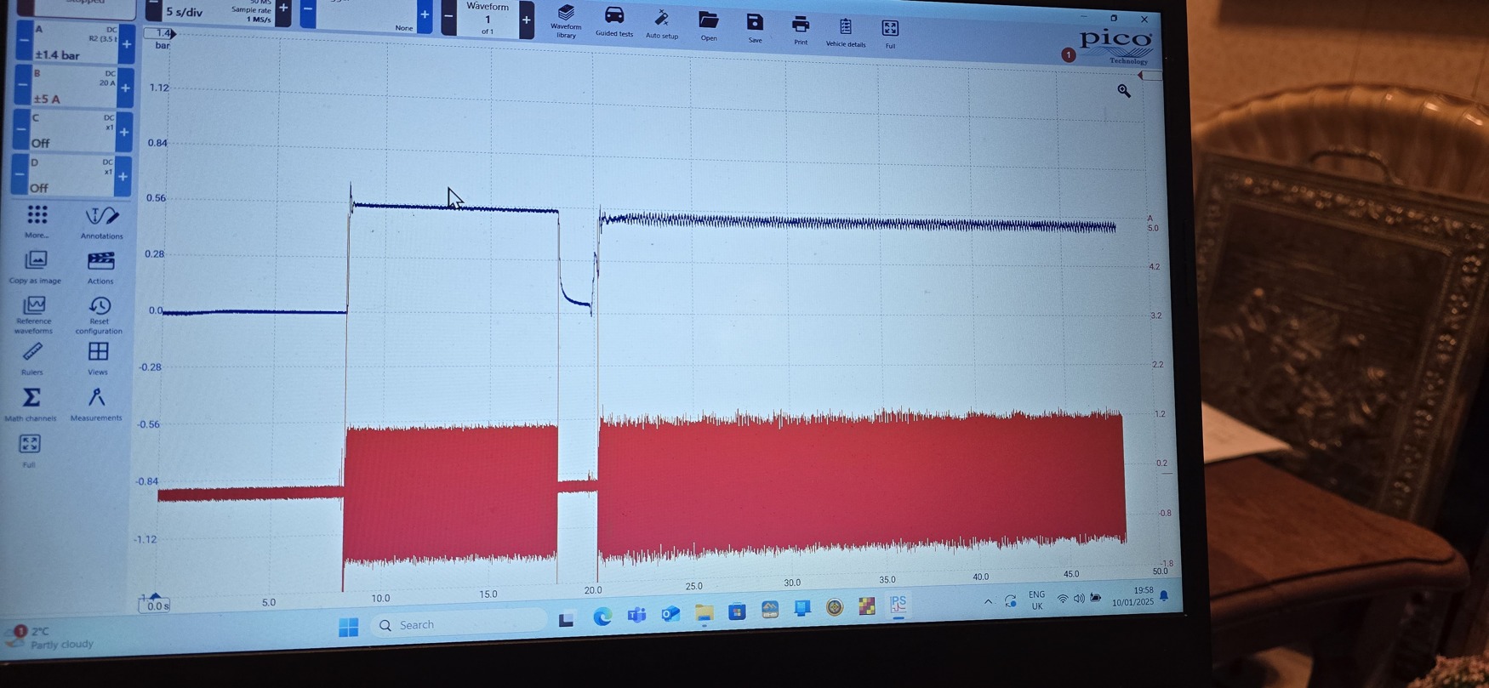Click the 1.4 bar axis handle

coord(161,33)
